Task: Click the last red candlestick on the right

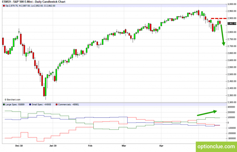Action: pyautogui.click(x=220, y=22)
